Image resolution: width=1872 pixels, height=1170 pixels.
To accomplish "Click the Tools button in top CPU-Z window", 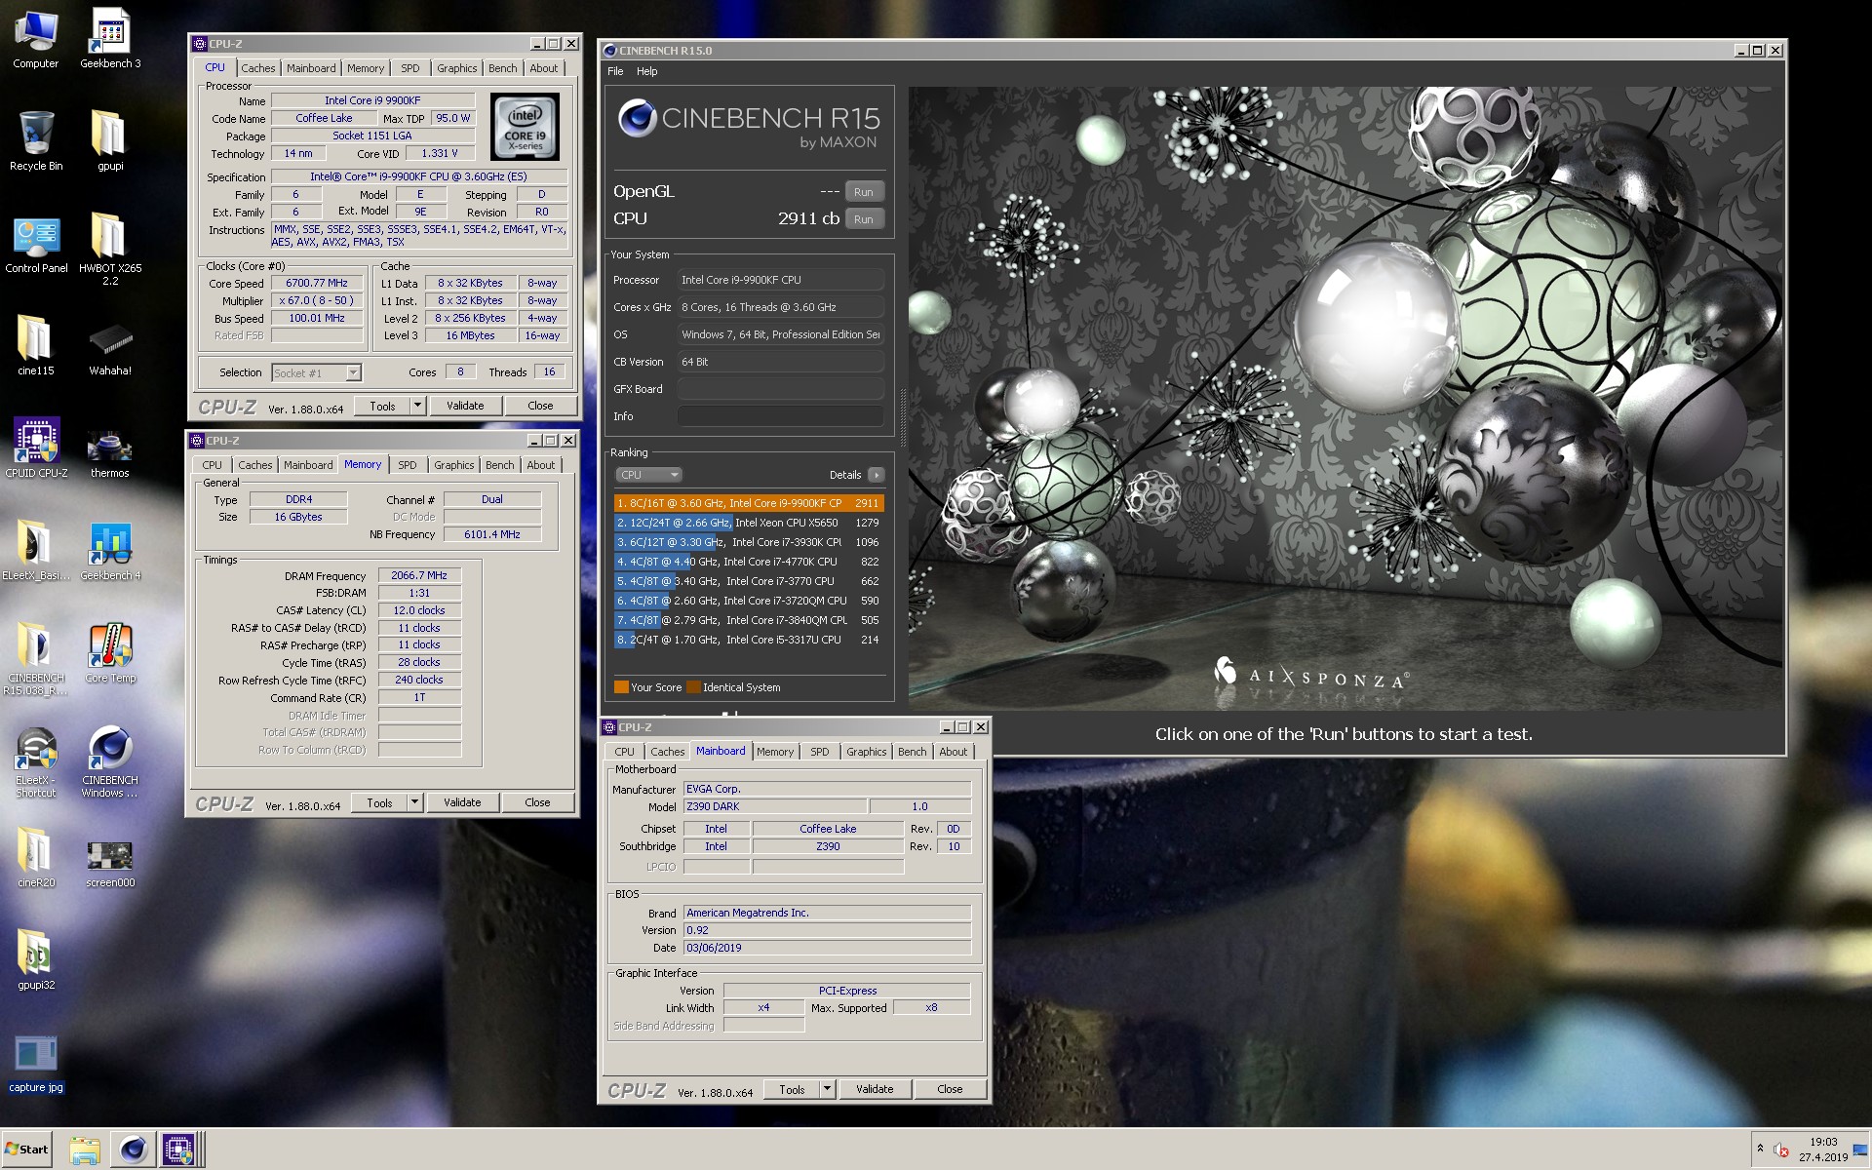I will click(382, 406).
